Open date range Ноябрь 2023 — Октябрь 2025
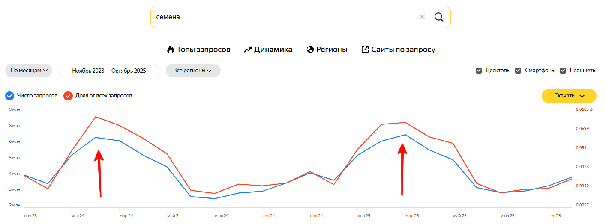 pyautogui.click(x=109, y=71)
